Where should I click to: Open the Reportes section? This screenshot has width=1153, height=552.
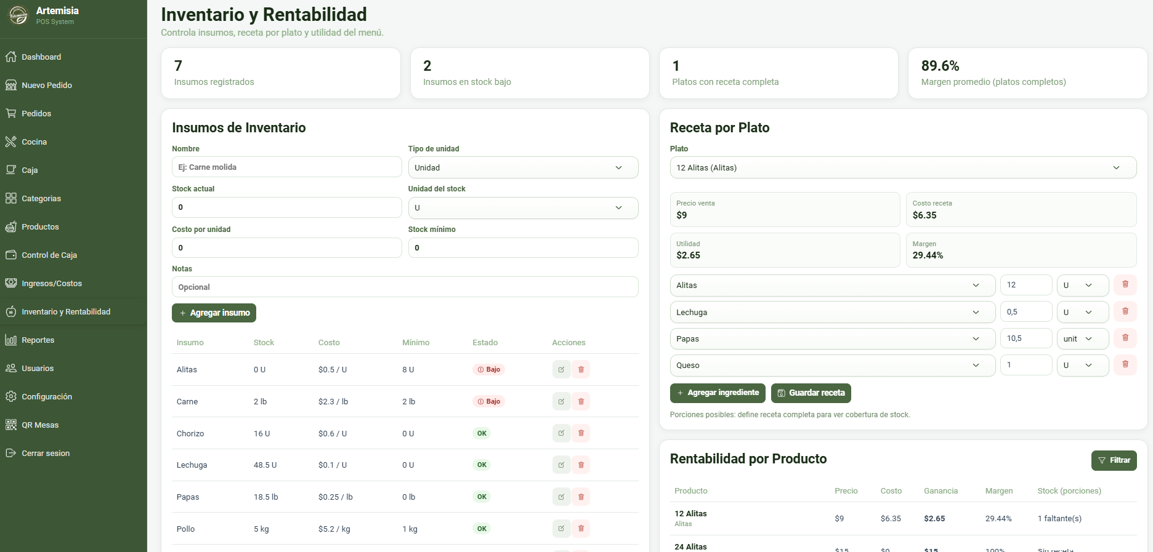(73, 340)
